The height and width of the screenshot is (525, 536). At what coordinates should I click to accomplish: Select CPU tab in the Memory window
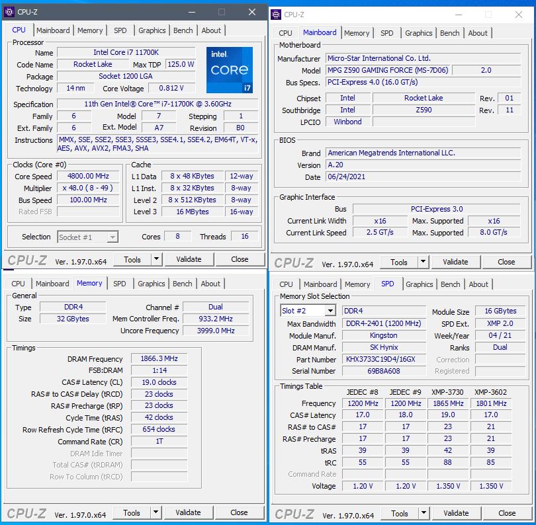pos(18,284)
